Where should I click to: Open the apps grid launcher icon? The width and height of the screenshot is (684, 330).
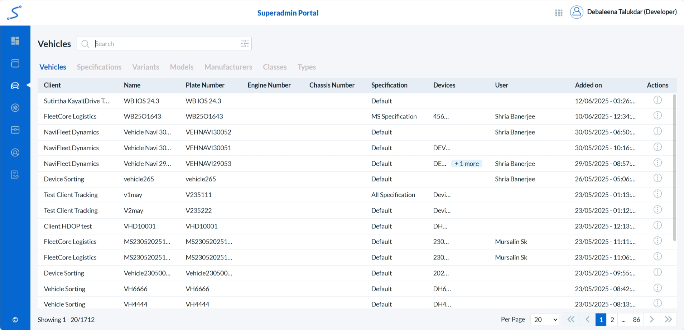click(559, 13)
